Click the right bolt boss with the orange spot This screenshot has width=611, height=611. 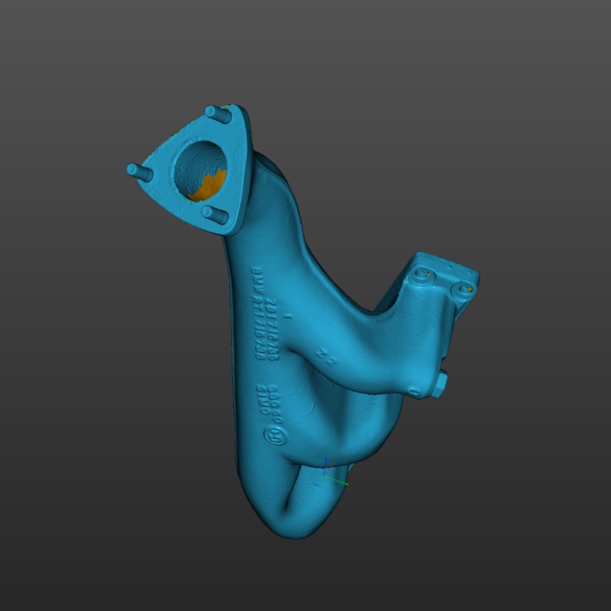pyautogui.click(x=463, y=289)
